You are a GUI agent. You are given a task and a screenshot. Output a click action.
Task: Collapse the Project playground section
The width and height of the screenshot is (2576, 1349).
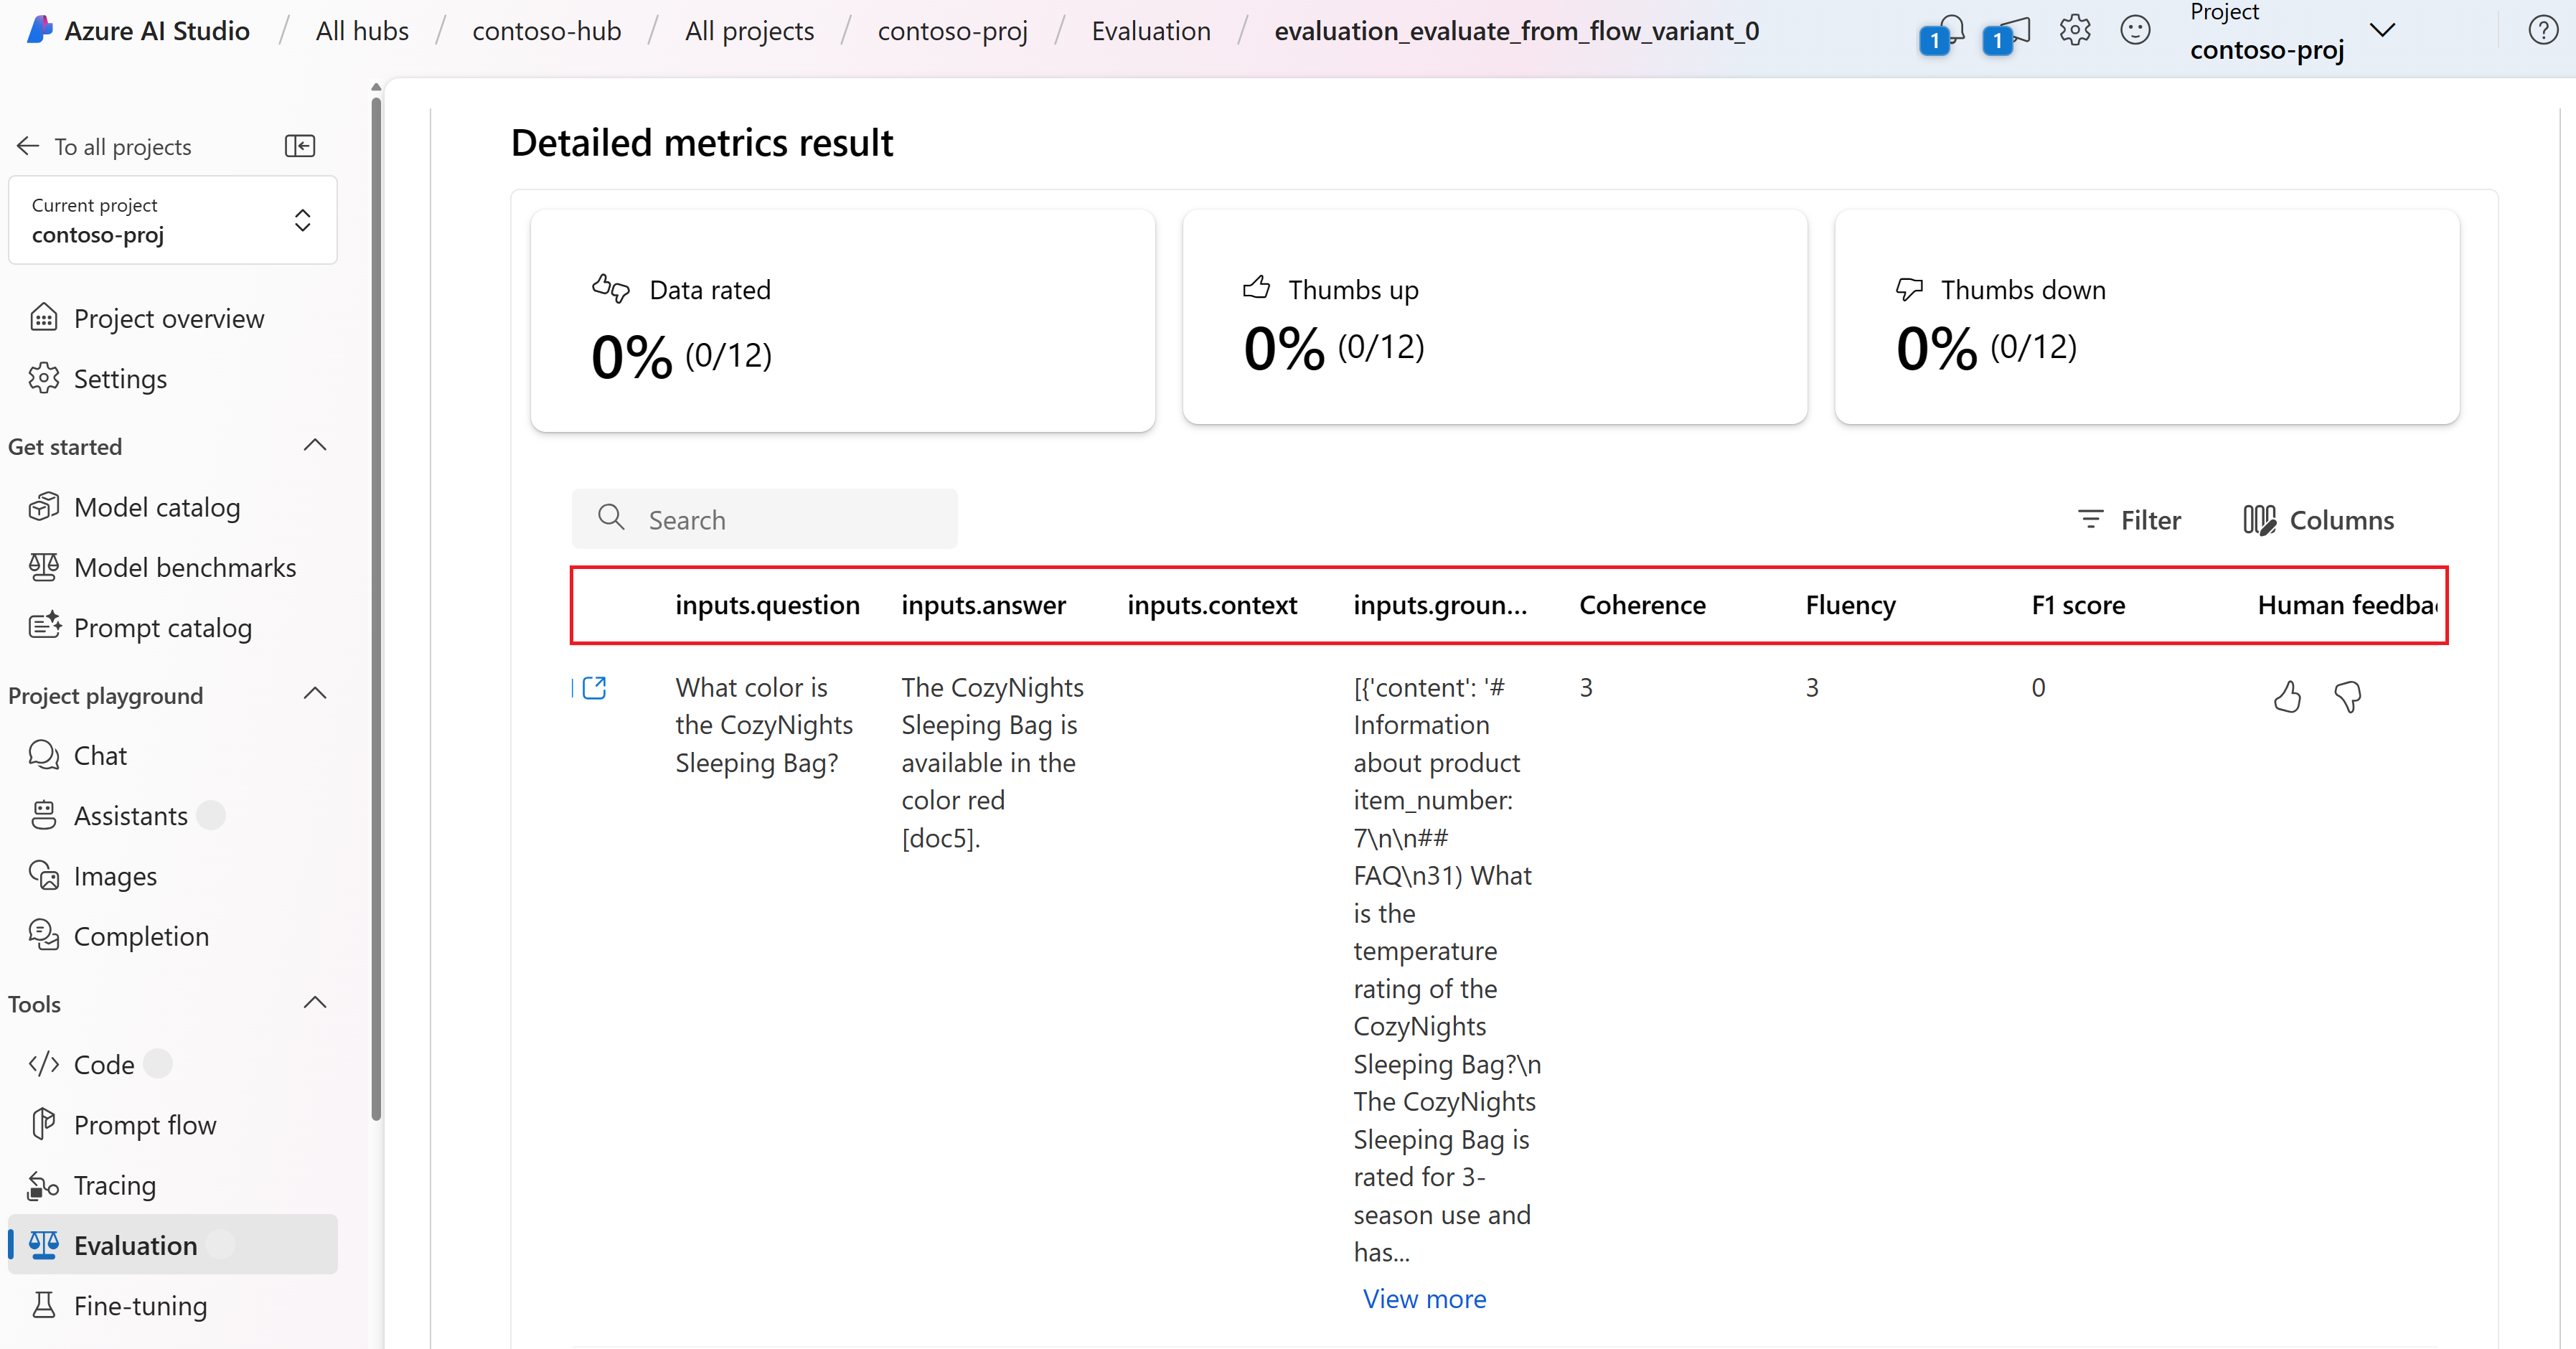pyautogui.click(x=315, y=694)
